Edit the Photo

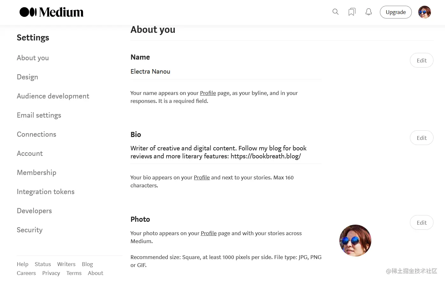tap(422, 222)
